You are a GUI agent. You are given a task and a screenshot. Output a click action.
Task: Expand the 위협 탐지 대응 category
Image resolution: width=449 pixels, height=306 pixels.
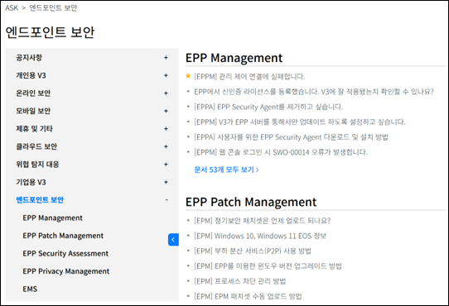[x=166, y=164]
